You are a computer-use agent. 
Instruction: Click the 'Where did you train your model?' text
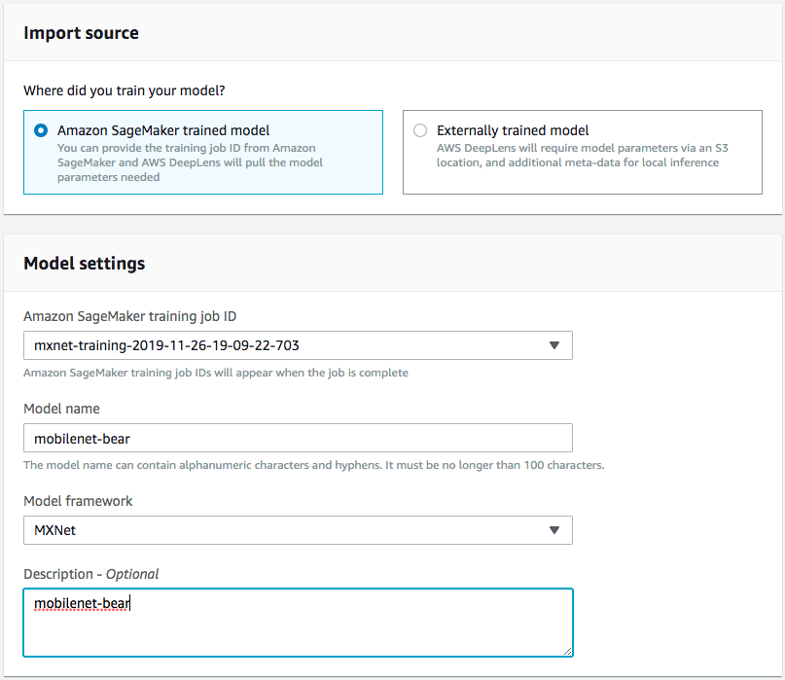125,90
